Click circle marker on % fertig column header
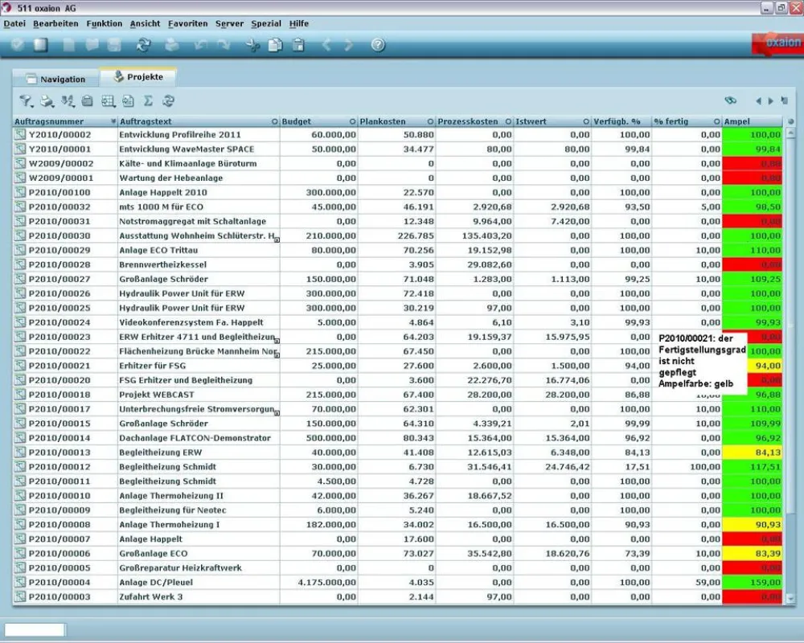The width and height of the screenshot is (804, 643). click(x=717, y=121)
